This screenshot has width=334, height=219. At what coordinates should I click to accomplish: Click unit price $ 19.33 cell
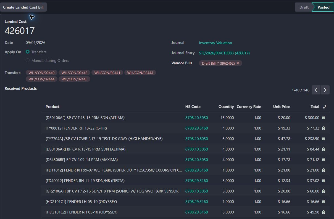(x=284, y=128)
